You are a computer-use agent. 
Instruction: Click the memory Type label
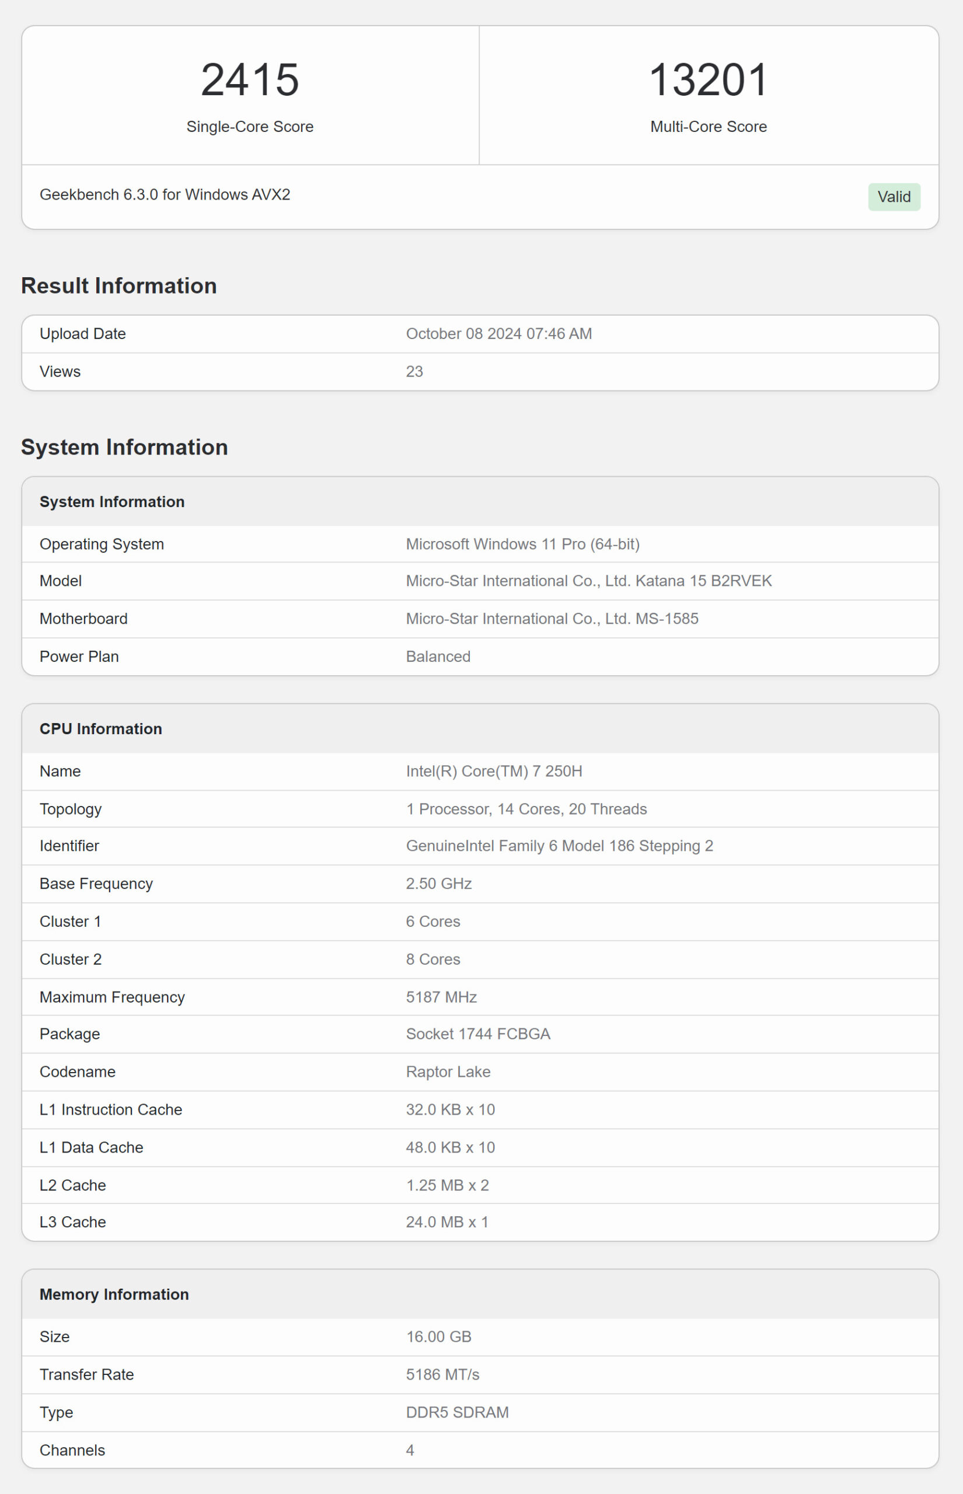[56, 1412]
